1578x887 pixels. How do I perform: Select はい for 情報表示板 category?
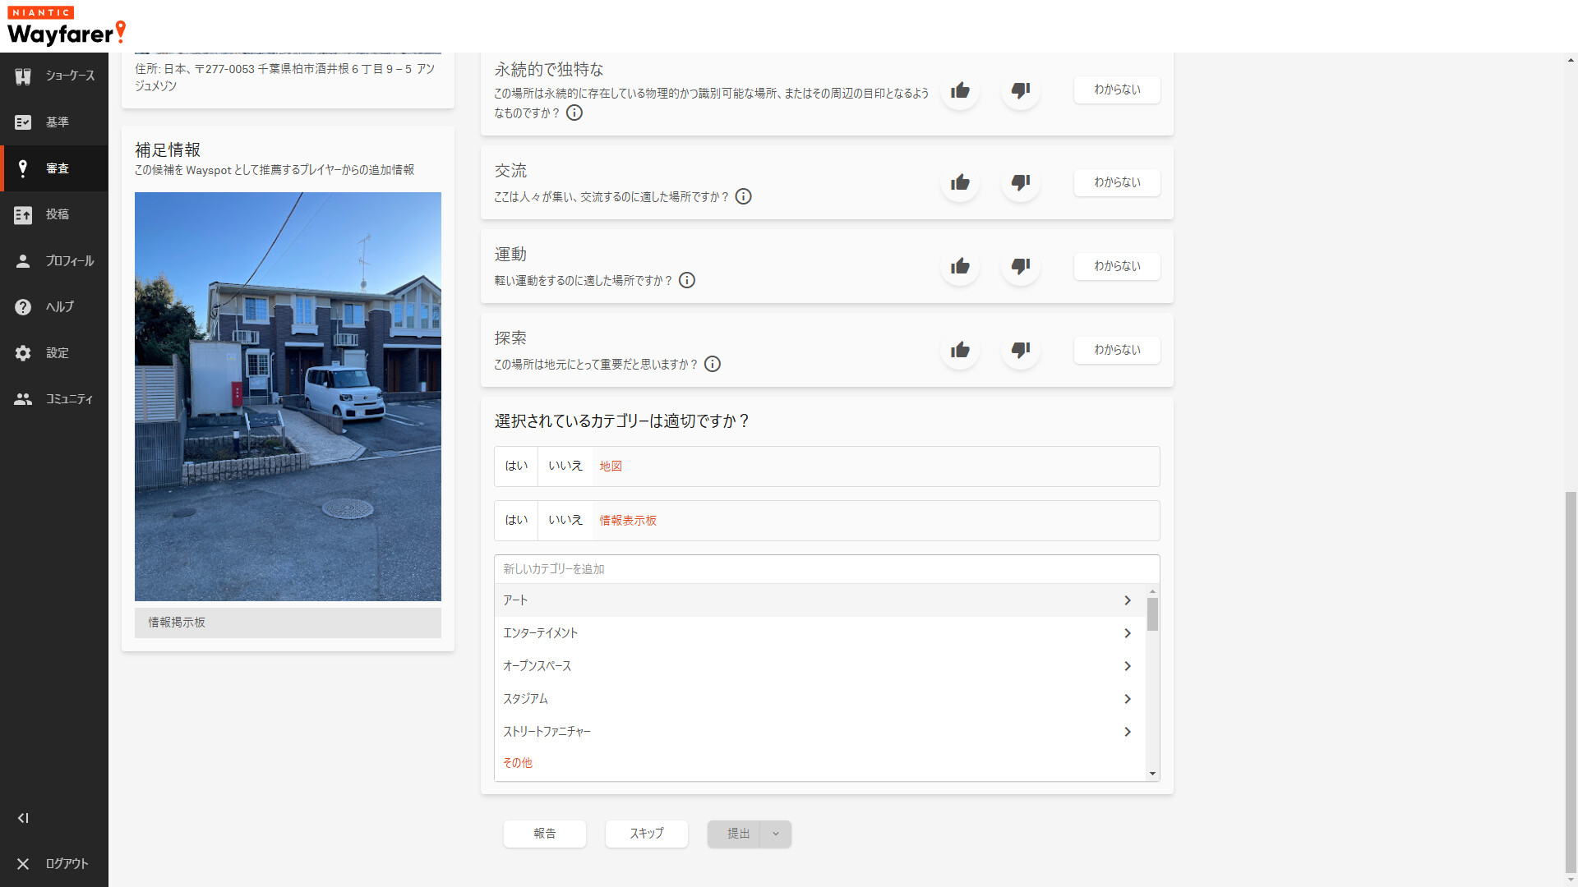pyautogui.click(x=516, y=521)
